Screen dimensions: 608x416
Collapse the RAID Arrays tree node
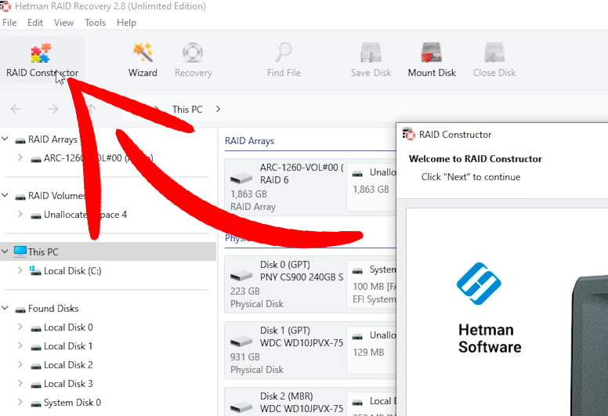click(x=5, y=139)
